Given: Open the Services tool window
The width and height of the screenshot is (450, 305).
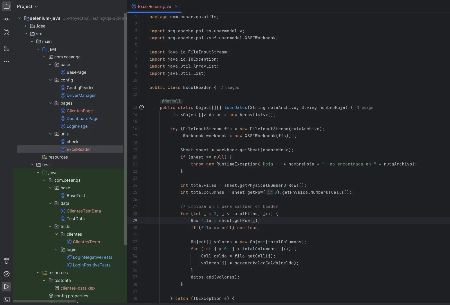Looking at the screenshot, I should 6,274.
